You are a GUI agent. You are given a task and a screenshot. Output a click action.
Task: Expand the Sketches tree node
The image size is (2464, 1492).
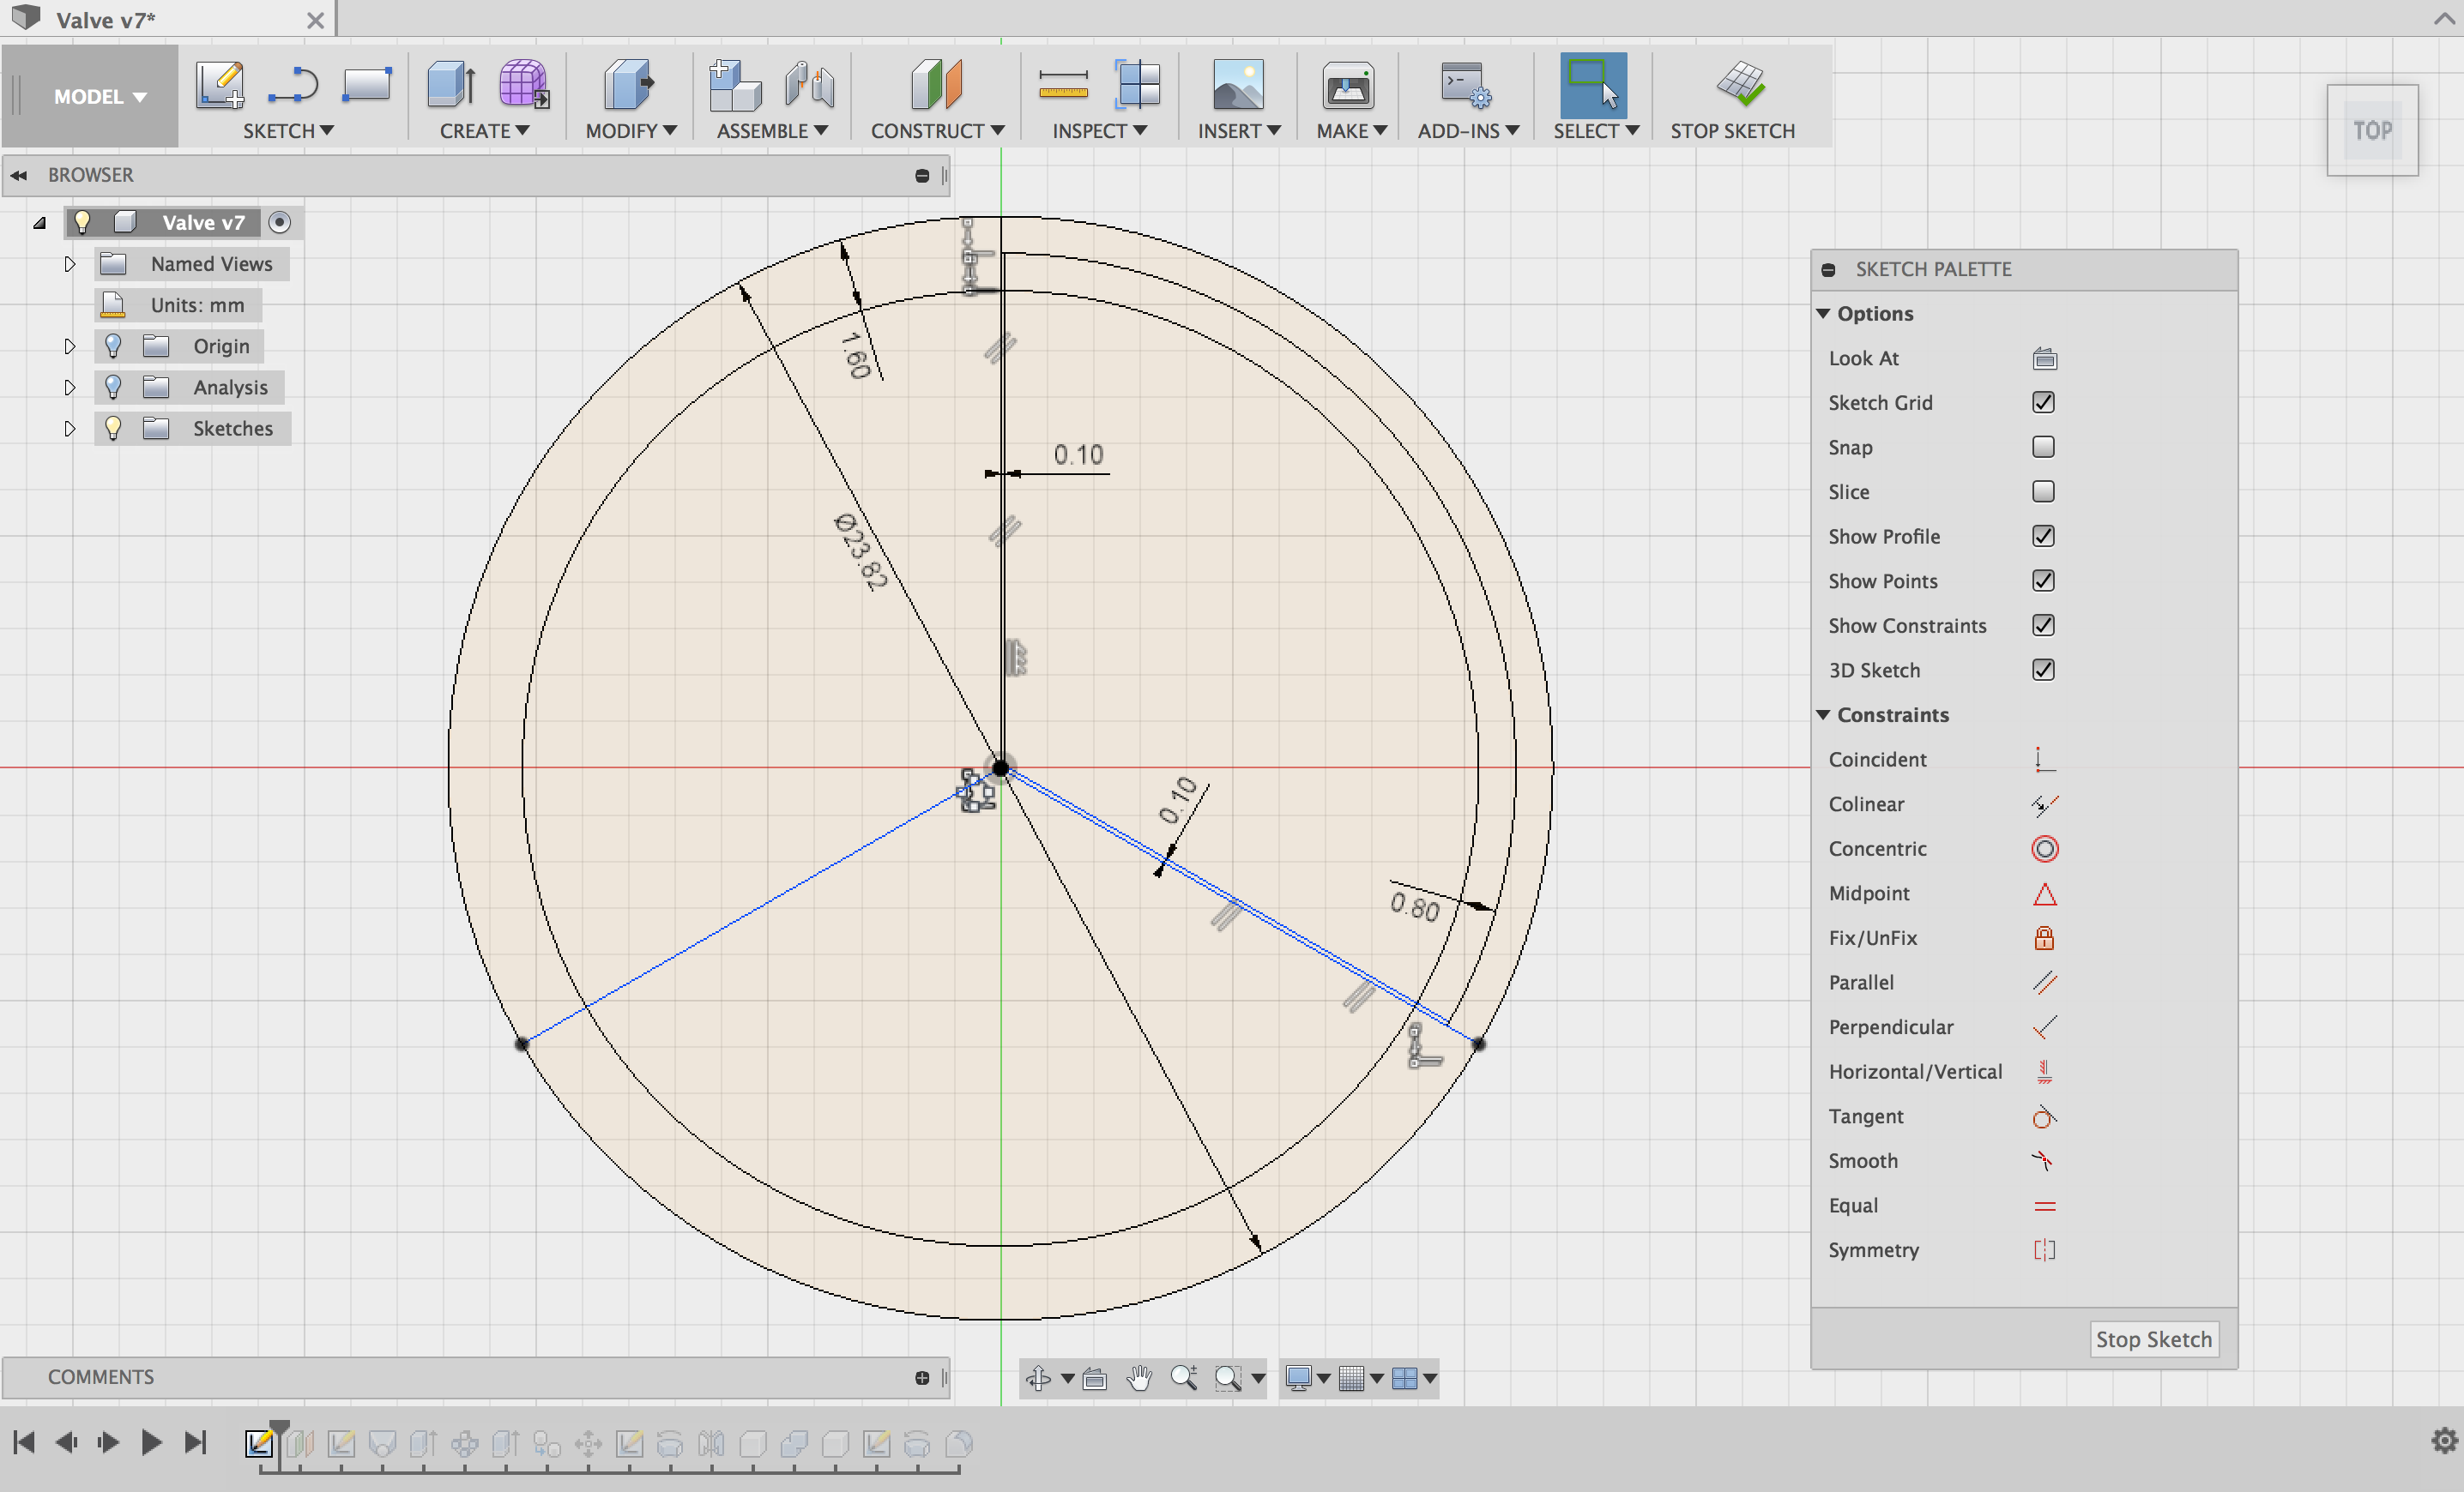coord(69,428)
